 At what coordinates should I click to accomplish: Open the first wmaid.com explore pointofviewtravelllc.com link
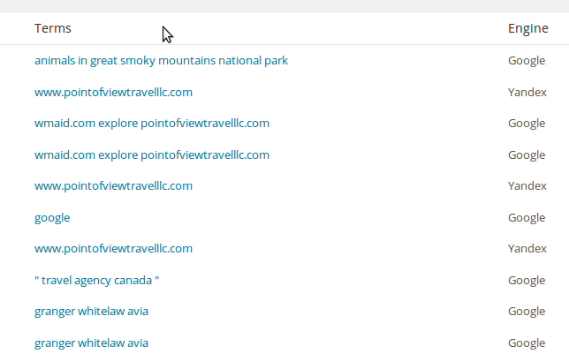coord(152,124)
